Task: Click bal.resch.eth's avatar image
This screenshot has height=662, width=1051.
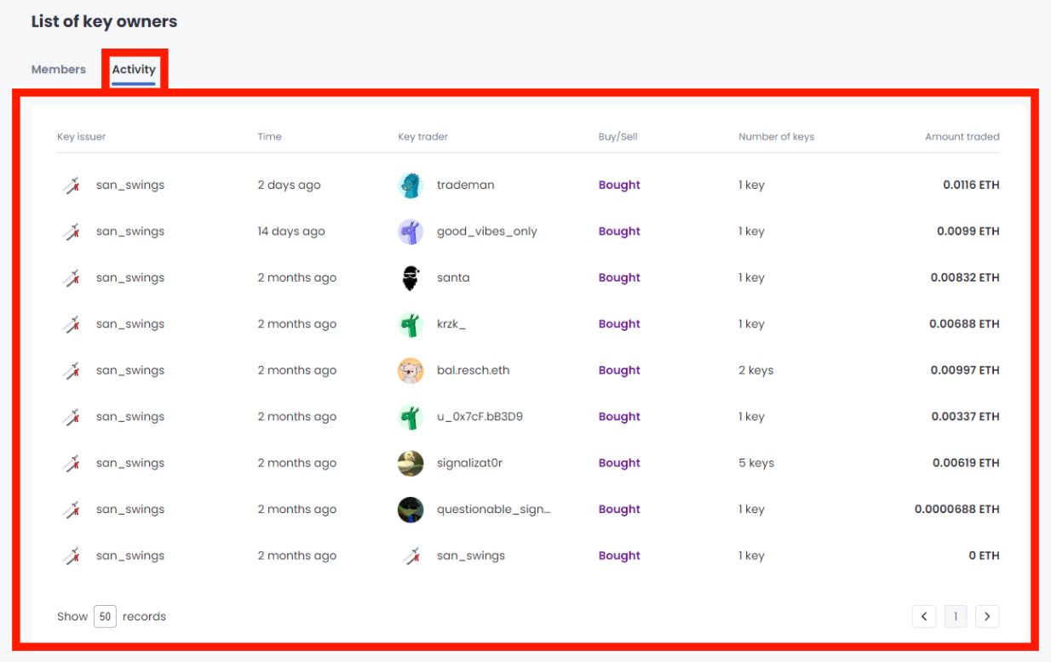Action: click(411, 371)
